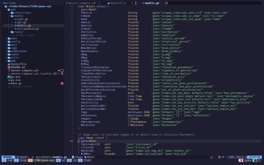The height and width of the screenshot is (165, 264).
Task: Click the 'type Image struct' line
Action: 92,138
